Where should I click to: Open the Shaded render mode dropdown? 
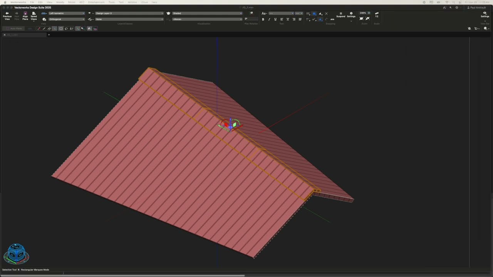207,13
